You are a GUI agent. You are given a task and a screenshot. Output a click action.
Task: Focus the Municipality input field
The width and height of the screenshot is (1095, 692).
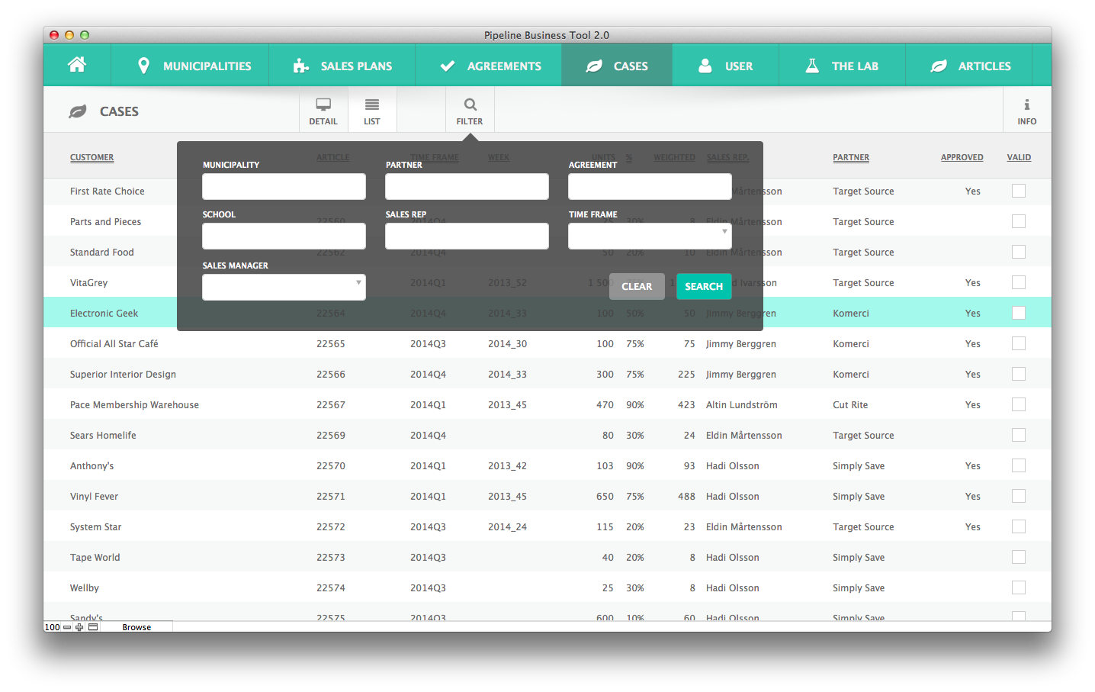pos(284,187)
